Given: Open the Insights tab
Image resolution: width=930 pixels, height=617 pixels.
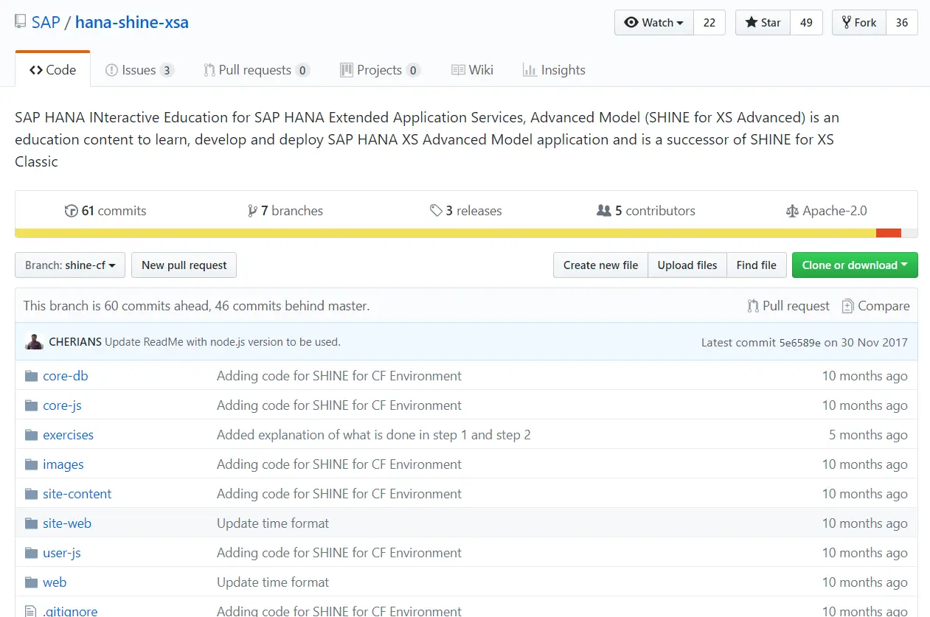Looking at the screenshot, I should 554,70.
